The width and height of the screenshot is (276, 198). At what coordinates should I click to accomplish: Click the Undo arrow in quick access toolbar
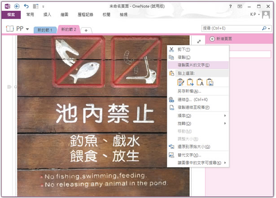pyautogui.click(x=26, y=6)
